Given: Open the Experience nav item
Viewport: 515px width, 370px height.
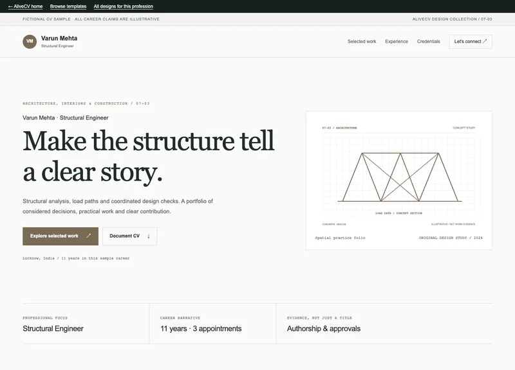Looking at the screenshot, I should [x=397, y=41].
